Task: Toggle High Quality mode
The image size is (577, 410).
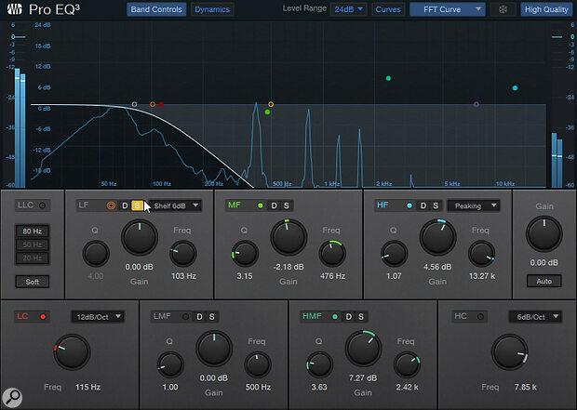Action: pos(546,9)
